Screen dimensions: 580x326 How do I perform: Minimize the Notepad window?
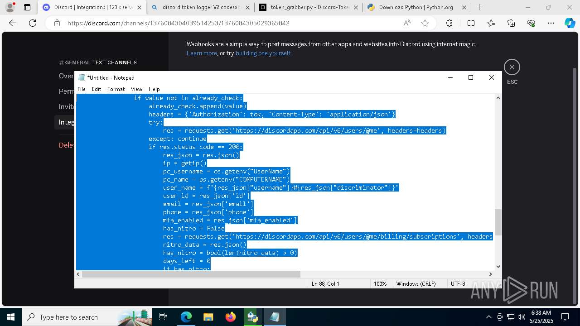pos(450,77)
